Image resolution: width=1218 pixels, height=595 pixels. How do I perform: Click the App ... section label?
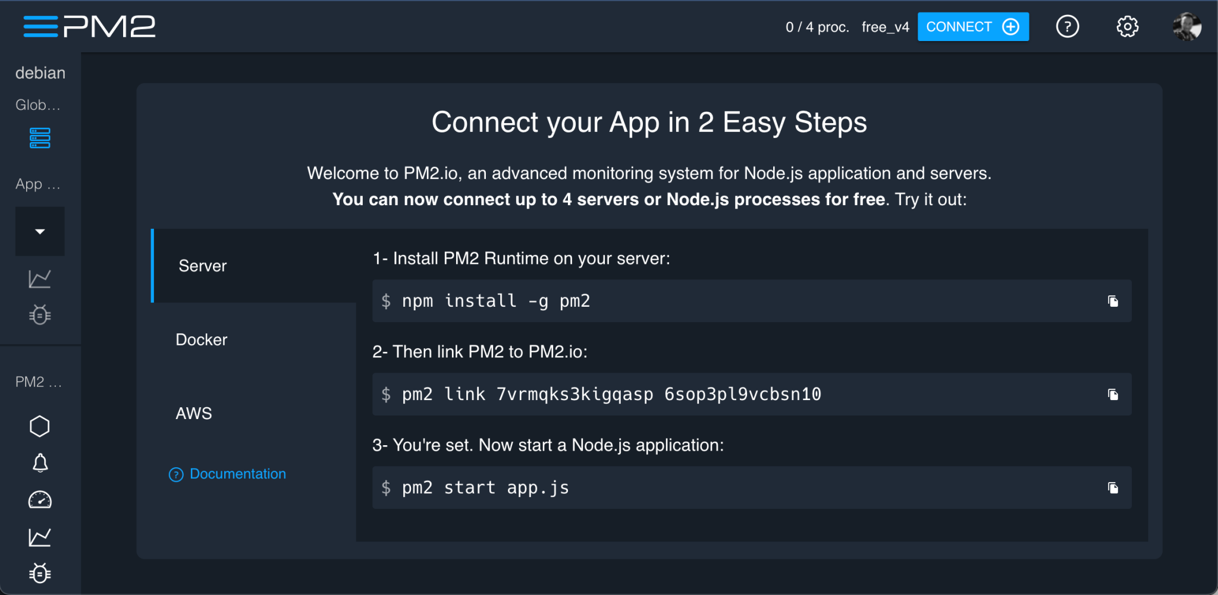[38, 184]
